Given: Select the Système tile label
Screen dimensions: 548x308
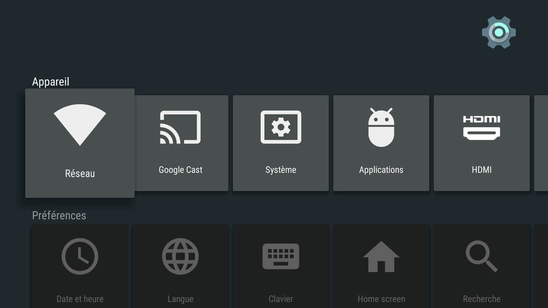Looking at the screenshot, I should 281,170.
